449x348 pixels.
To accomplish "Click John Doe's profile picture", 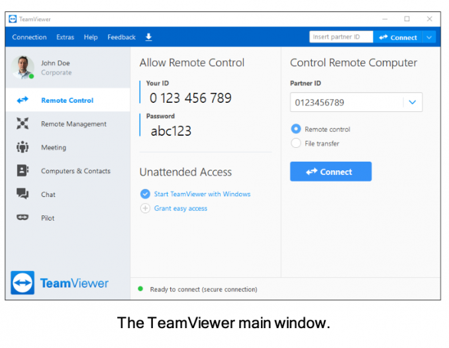I will point(23,68).
